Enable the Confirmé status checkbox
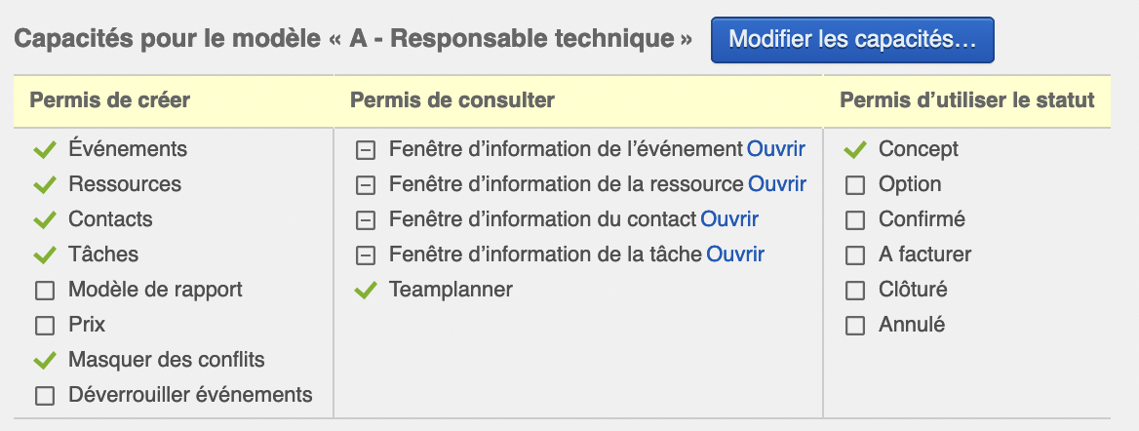The image size is (1139, 431). (855, 220)
